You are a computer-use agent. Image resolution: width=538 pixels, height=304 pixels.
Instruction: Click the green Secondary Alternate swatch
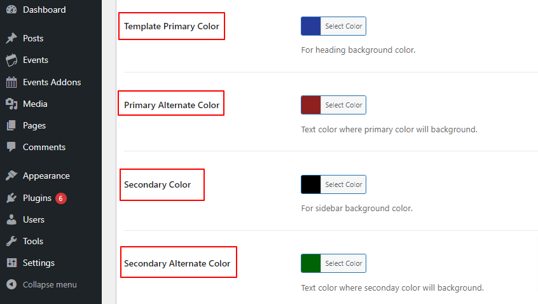[311, 263]
